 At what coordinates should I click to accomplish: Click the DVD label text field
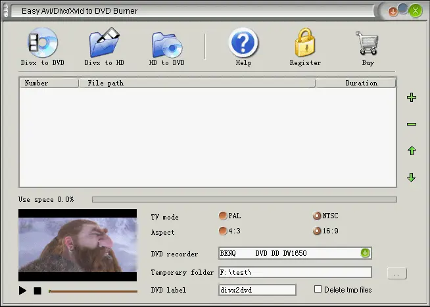pyautogui.click(x=257, y=290)
